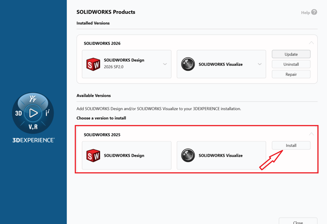Install SOLIDWORKS 2025
This screenshot has height=224, width=327.
(291, 145)
